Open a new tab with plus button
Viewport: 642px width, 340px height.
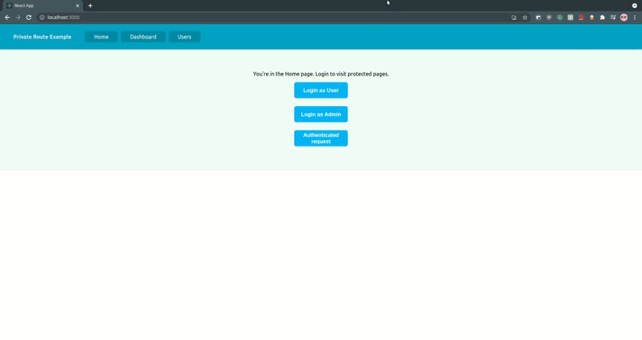90,5
